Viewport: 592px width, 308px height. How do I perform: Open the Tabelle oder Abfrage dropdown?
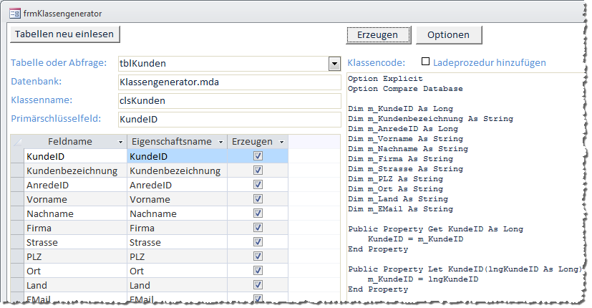point(334,64)
